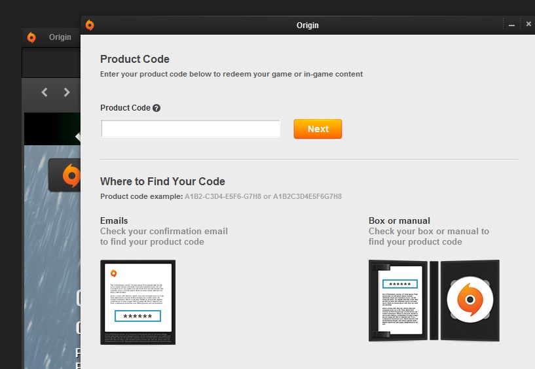Click the small Origin logo in the email illustration
The image size is (535, 369).
point(113,273)
